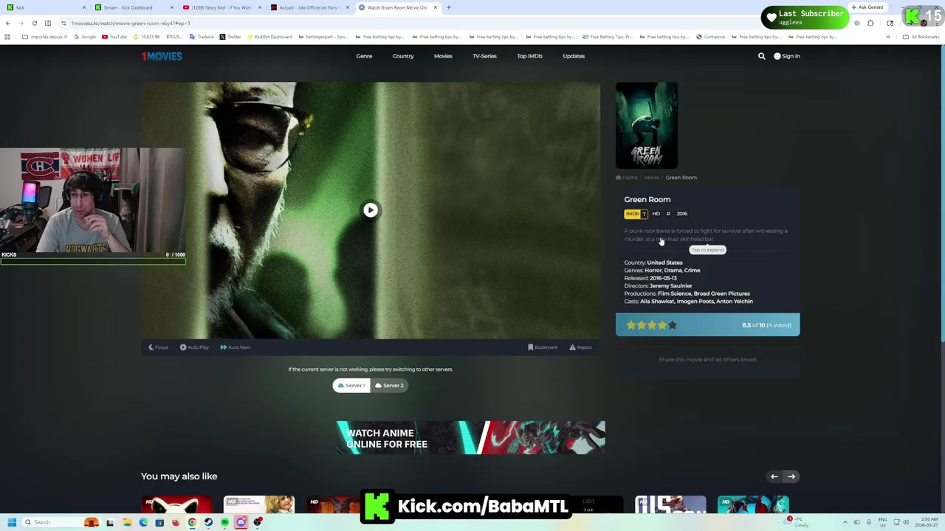The image size is (945, 531).
Task: Open director Jeremy Saulnier link
Action: (x=671, y=285)
